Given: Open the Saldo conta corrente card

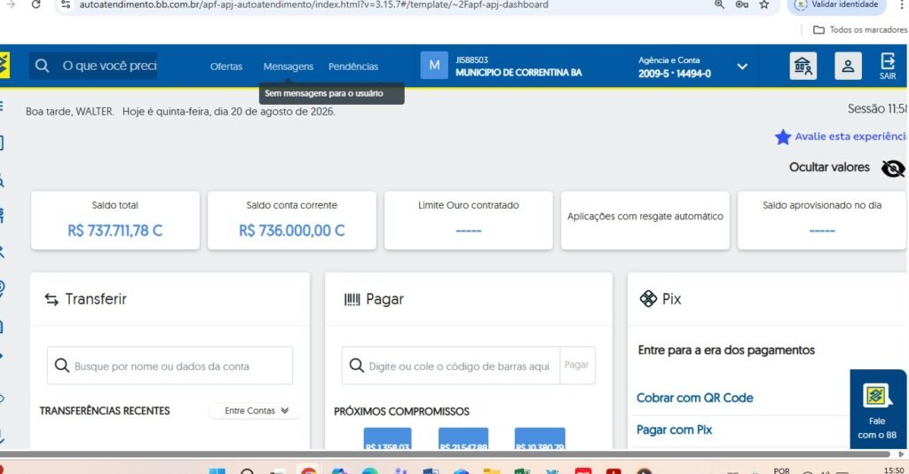Looking at the screenshot, I should (291, 221).
